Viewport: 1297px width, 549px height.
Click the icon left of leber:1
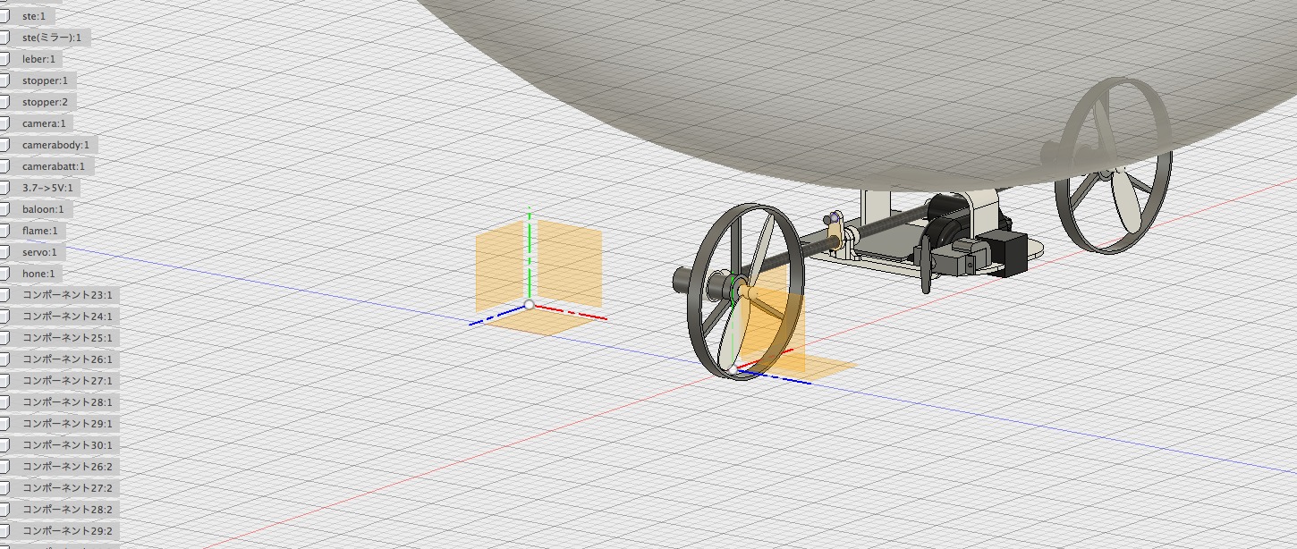coord(4,59)
